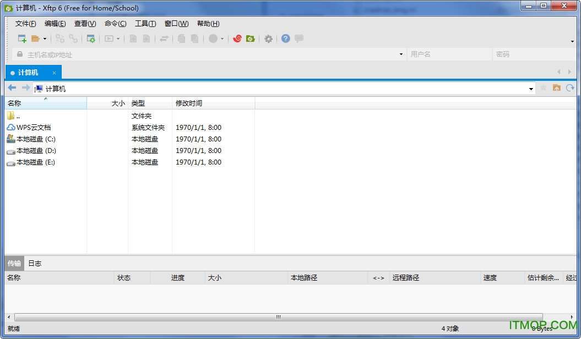Open the 工具(T) menu
The height and width of the screenshot is (339, 581).
click(x=145, y=24)
